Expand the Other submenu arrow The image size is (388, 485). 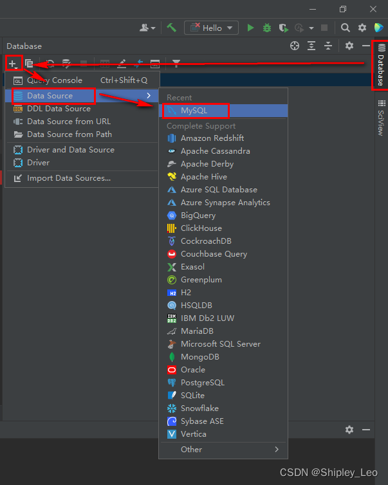click(x=277, y=449)
